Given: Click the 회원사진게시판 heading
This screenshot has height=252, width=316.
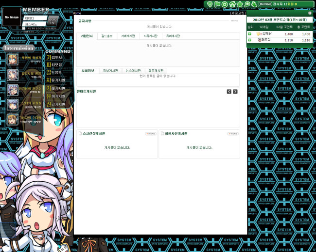Looking at the screenshot, I should point(176,133).
